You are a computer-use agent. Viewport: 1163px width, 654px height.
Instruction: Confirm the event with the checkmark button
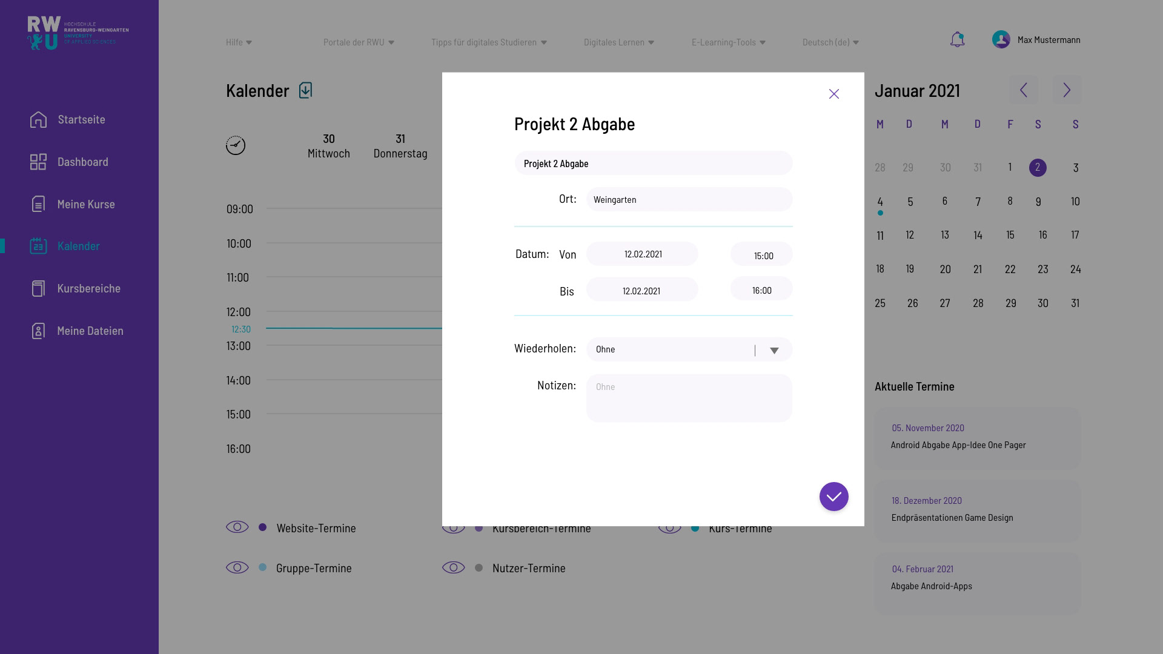[834, 497]
